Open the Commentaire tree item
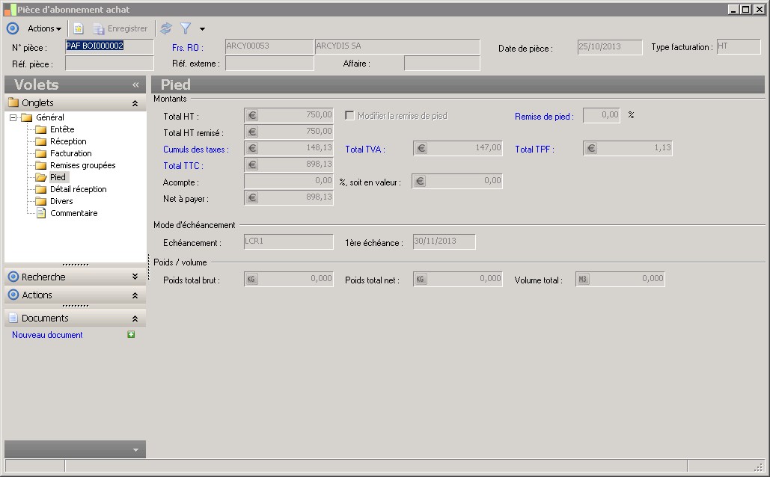This screenshot has height=477, width=770. [73, 213]
